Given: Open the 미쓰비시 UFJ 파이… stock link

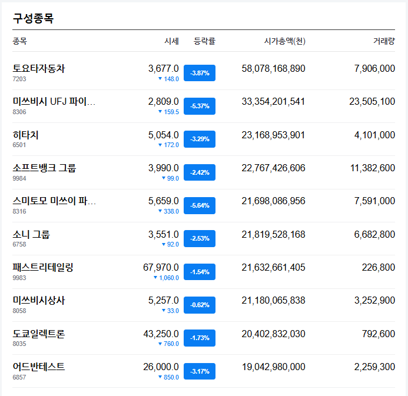Looking at the screenshot, I should click(x=54, y=102).
